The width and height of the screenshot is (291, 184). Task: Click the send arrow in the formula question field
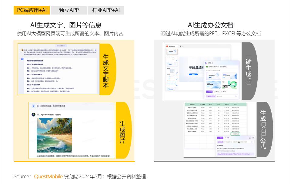252,142
